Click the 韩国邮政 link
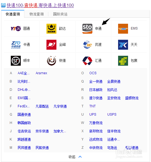This screenshot has width=151, height=162. 24,123
